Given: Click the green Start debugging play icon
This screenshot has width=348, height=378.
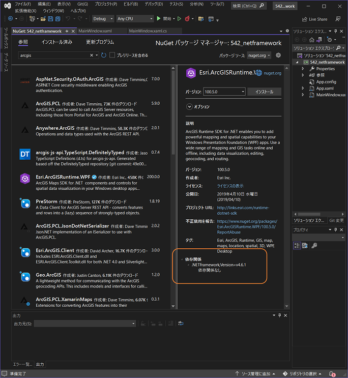Looking at the screenshot, I should point(158,18).
